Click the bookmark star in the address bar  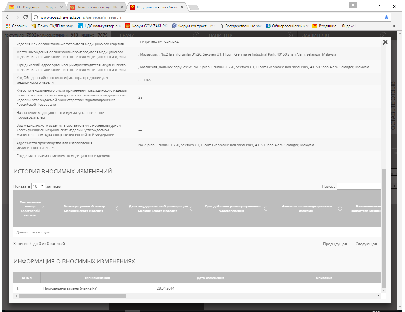[387, 17]
